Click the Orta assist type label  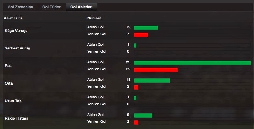[9, 83]
